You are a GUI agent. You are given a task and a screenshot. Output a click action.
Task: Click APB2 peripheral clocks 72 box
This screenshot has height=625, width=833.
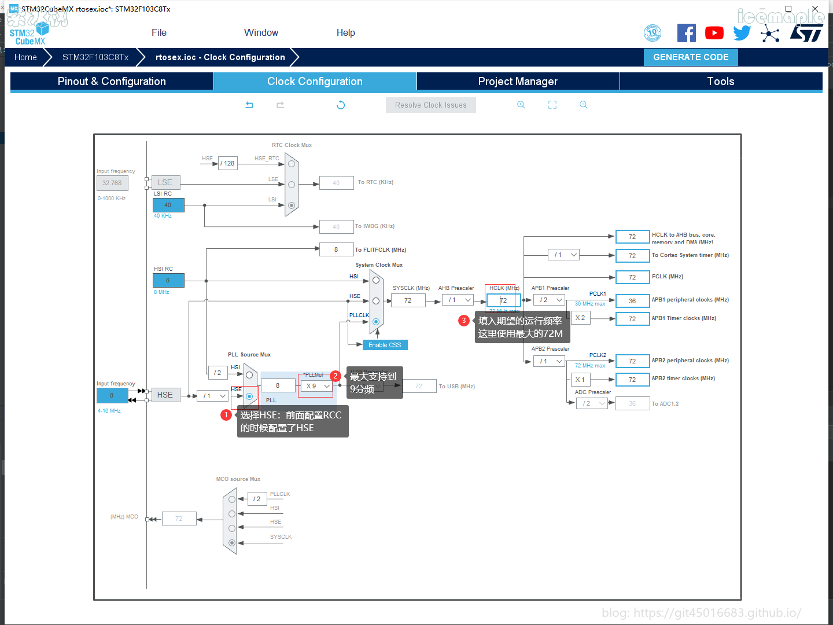(x=632, y=361)
